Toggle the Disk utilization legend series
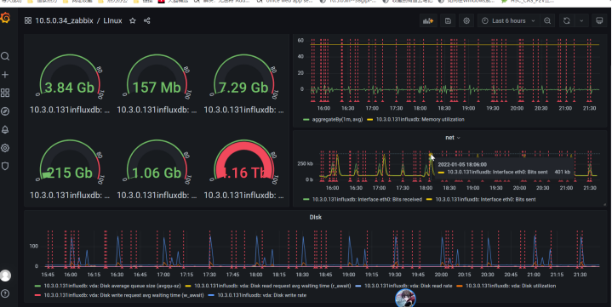Viewport: 612px width, 307px height. pyautogui.click(x=511, y=286)
